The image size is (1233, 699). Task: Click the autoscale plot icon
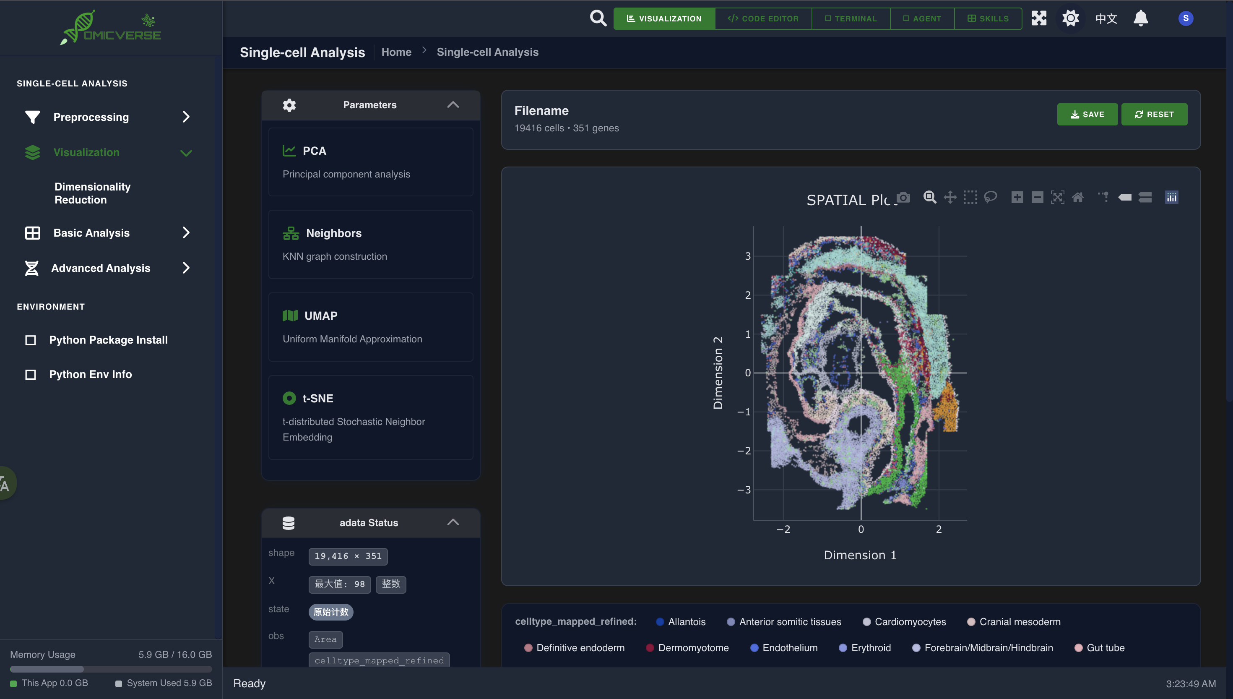pos(1057,197)
